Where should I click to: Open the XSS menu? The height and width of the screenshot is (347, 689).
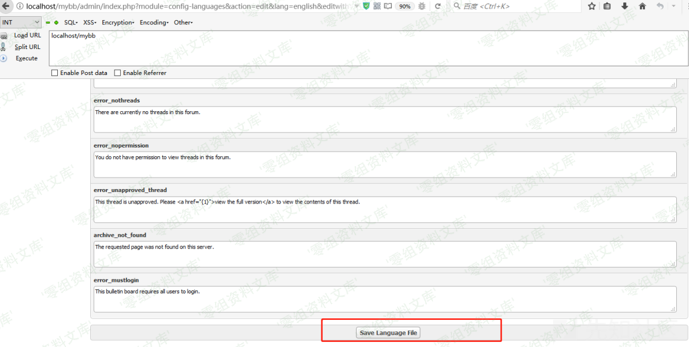tap(90, 22)
